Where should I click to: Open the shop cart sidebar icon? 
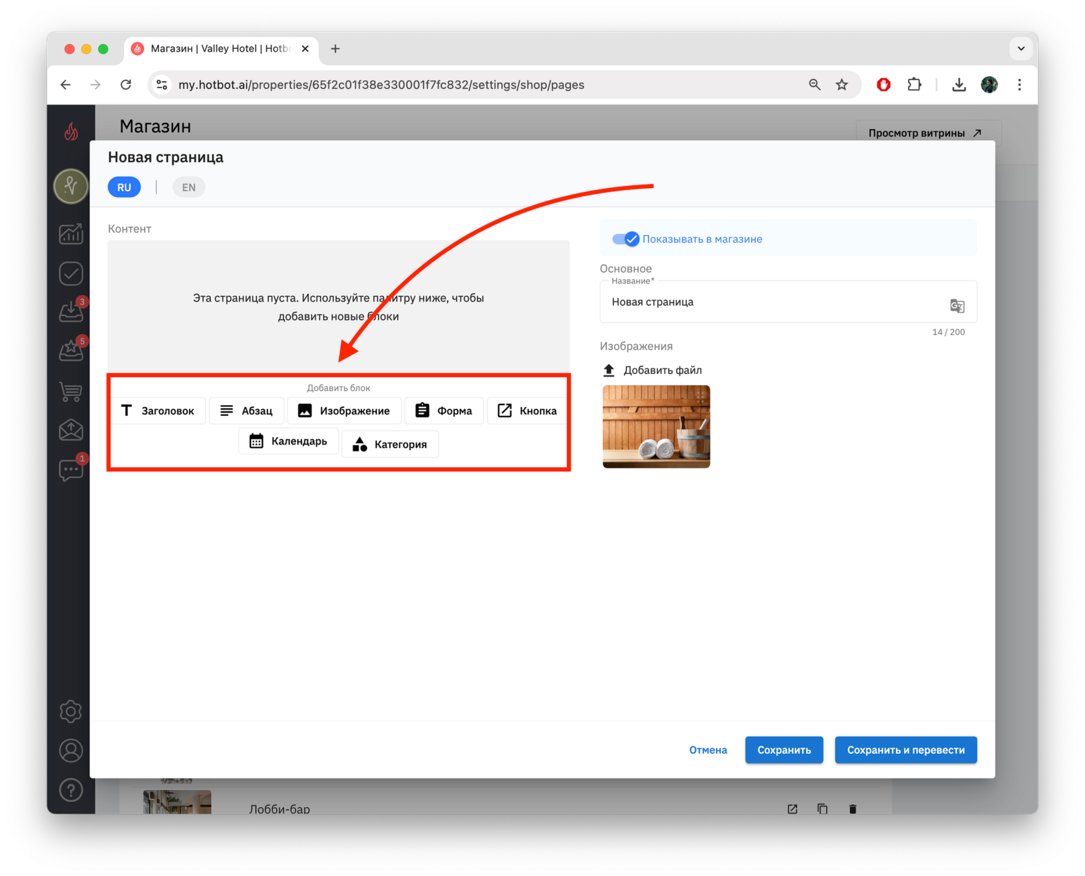[71, 391]
